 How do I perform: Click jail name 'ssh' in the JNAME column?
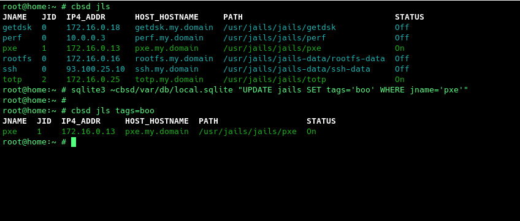10,69
